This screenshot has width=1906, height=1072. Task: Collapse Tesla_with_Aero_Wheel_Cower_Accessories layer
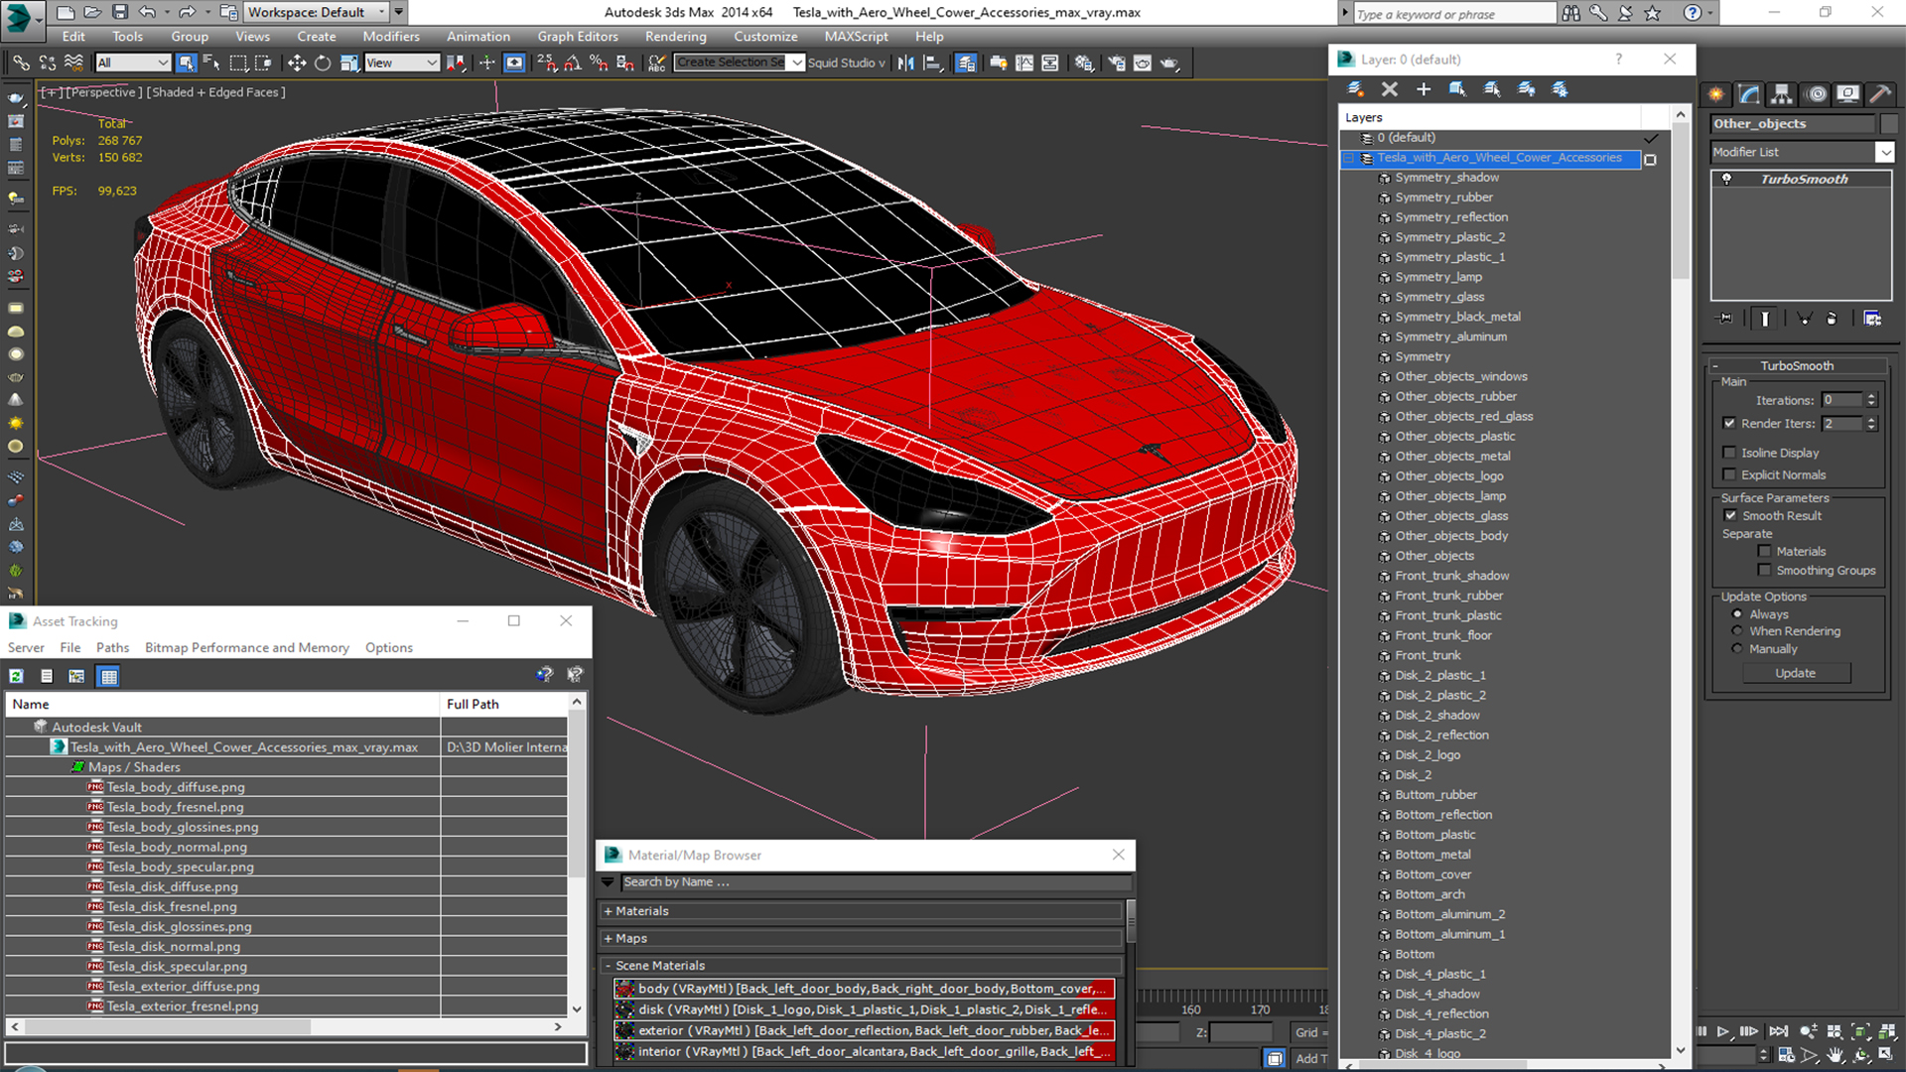pos(1349,158)
